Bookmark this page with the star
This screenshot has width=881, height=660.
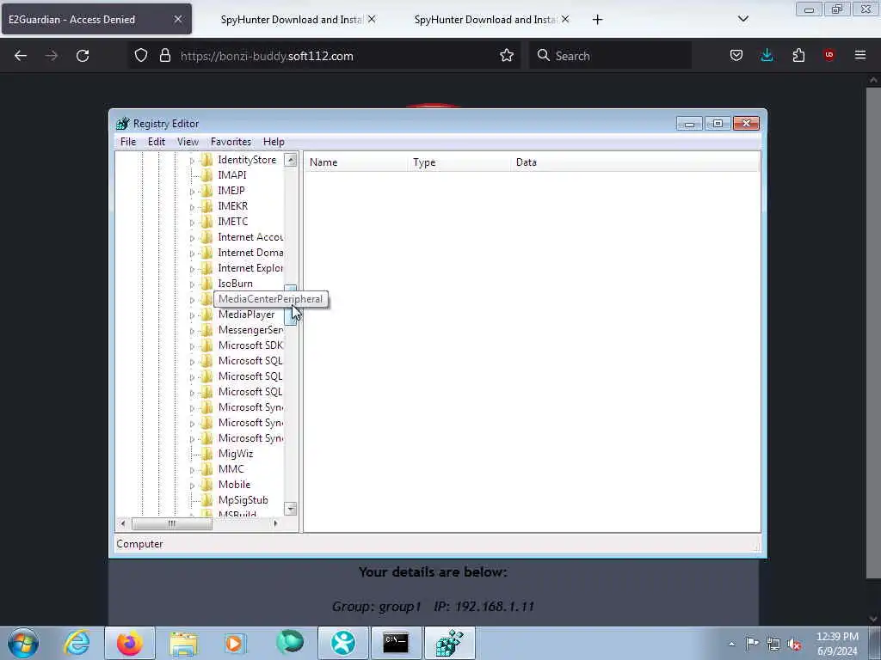point(506,55)
